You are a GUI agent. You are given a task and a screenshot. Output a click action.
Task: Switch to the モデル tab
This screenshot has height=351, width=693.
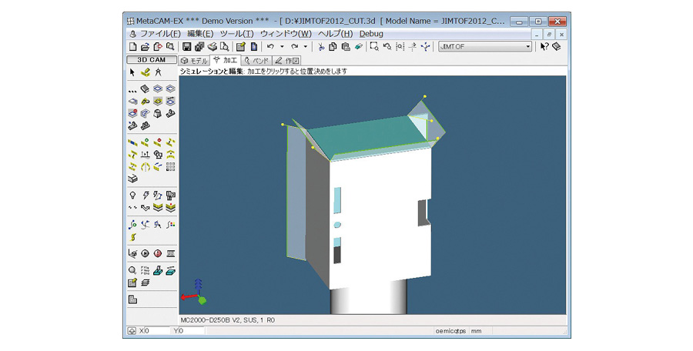click(x=193, y=61)
